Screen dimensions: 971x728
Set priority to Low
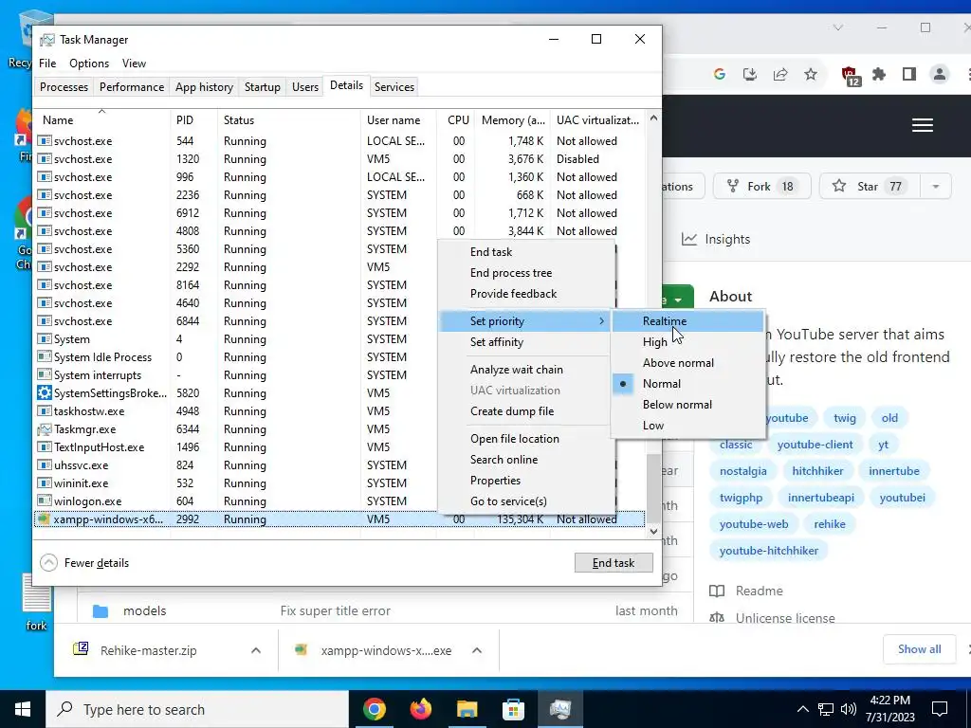coord(688,426)
